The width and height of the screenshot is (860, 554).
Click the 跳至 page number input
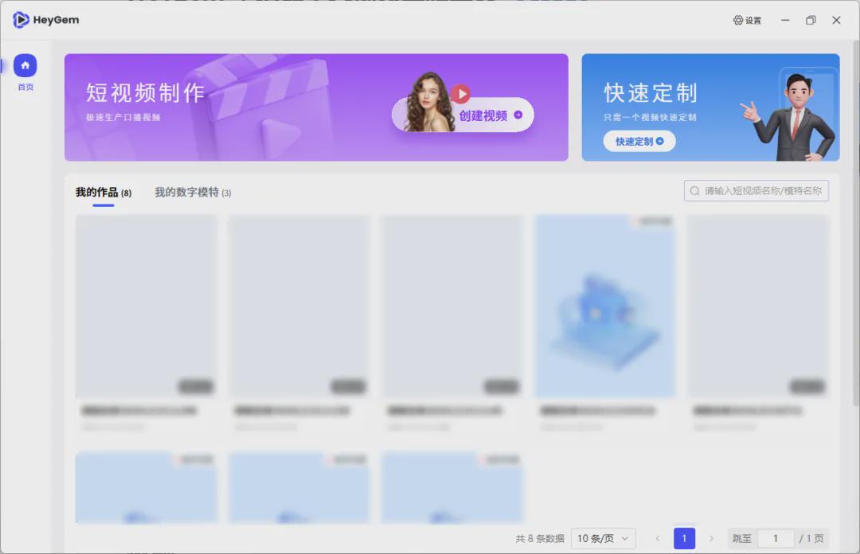tap(776, 539)
